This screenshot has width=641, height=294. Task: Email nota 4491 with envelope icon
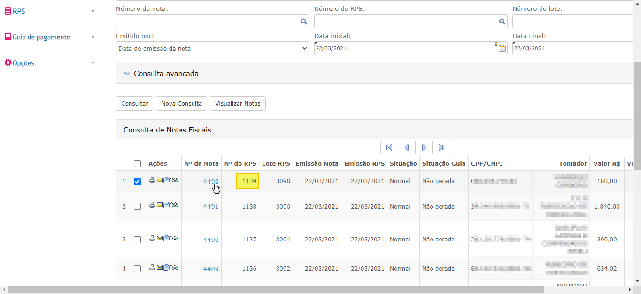(x=160, y=205)
